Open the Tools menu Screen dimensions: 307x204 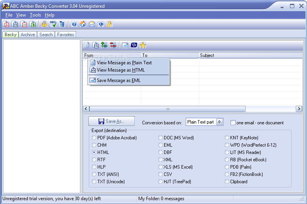pyautogui.click(x=35, y=15)
